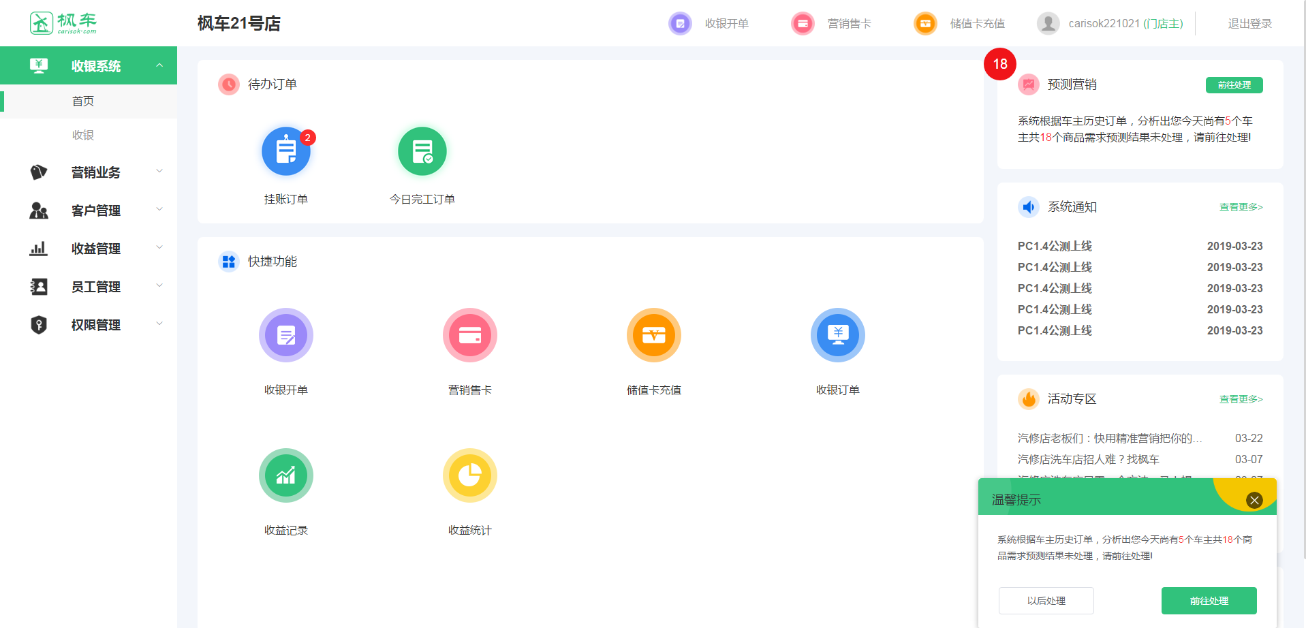
Task: Dismiss the 温馨提示 popup with the X
Action: pos(1254,499)
